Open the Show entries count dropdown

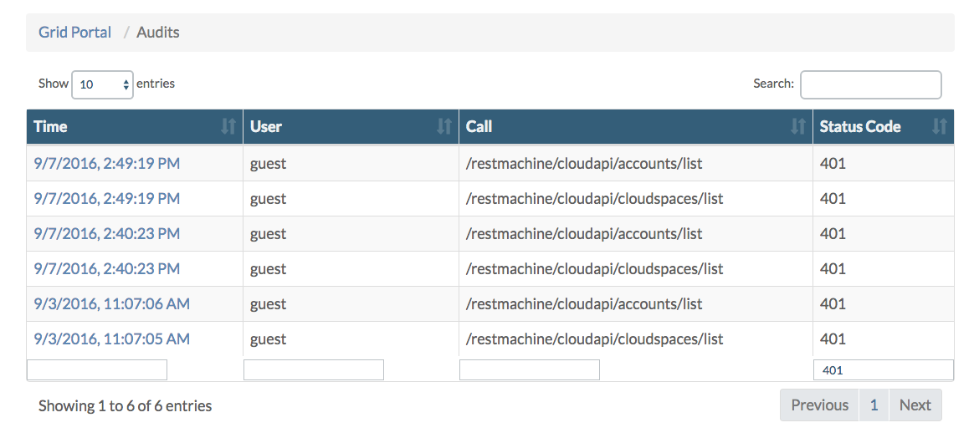[103, 84]
